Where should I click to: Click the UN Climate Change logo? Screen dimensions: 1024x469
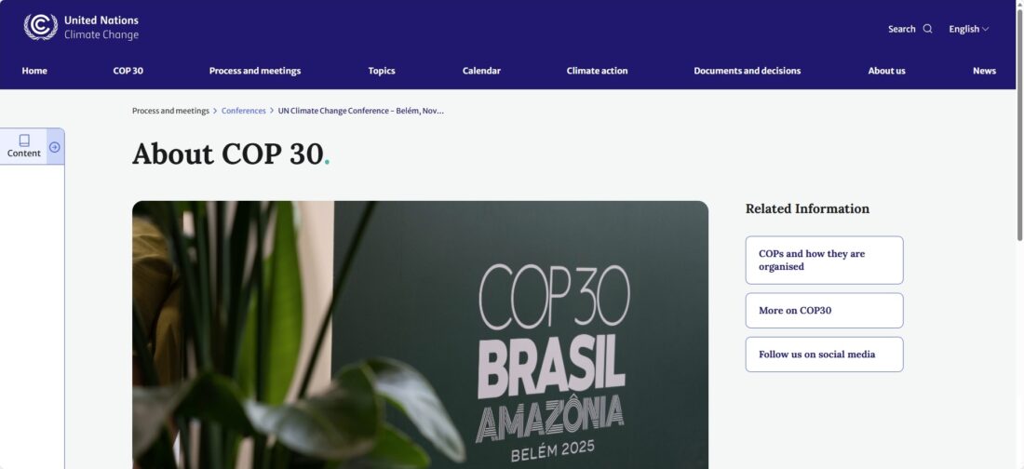coord(81,27)
